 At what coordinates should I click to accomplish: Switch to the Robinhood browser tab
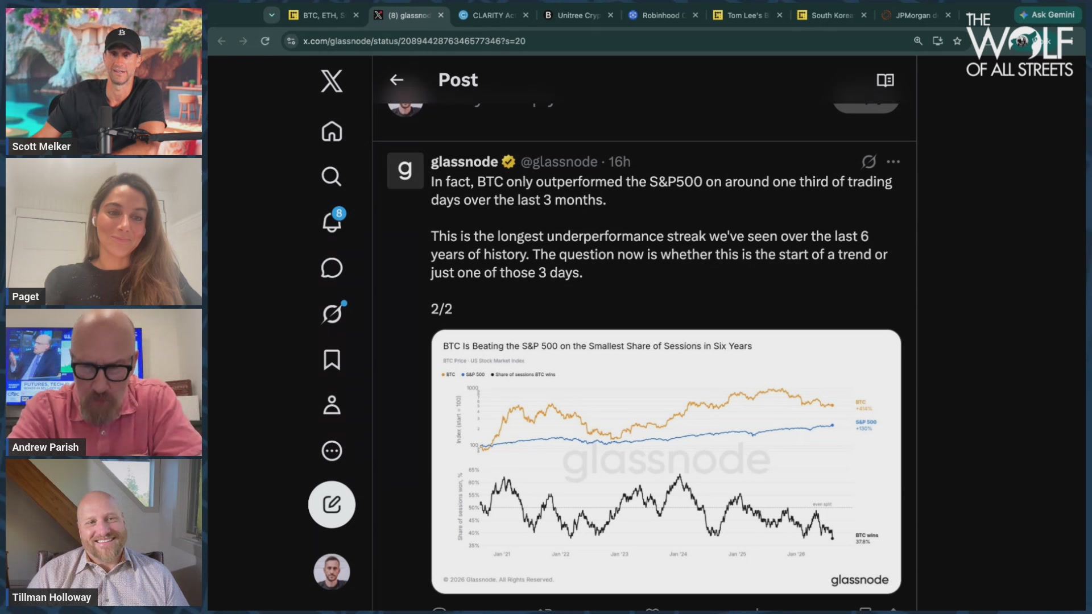tap(663, 15)
